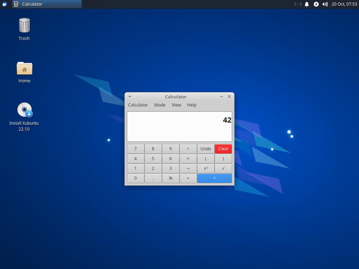
Task: Open the Whisker menu in the top panel
Action: [x=4, y=4]
